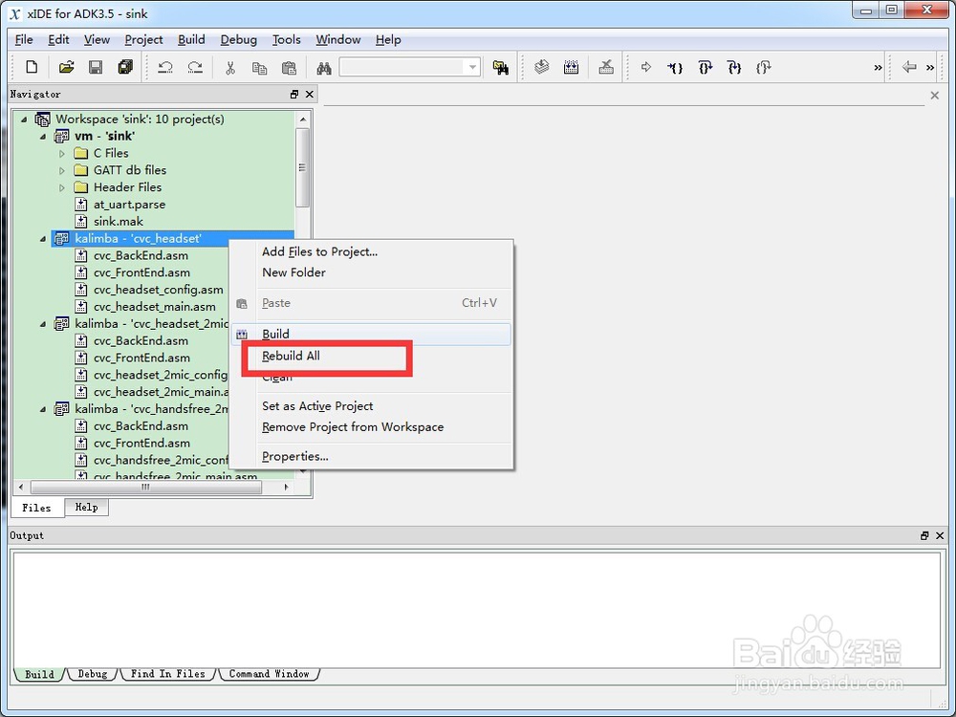The width and height of the screenshot is (956, 717).
Task: Collapse kalimba 'cvc_headset' project node
Action: [43, 239]
